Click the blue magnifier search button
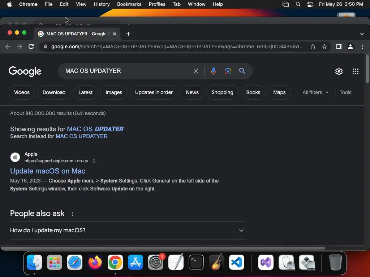Image resolution: width=370 pixels, height=277 pixels. click(242, 71)
